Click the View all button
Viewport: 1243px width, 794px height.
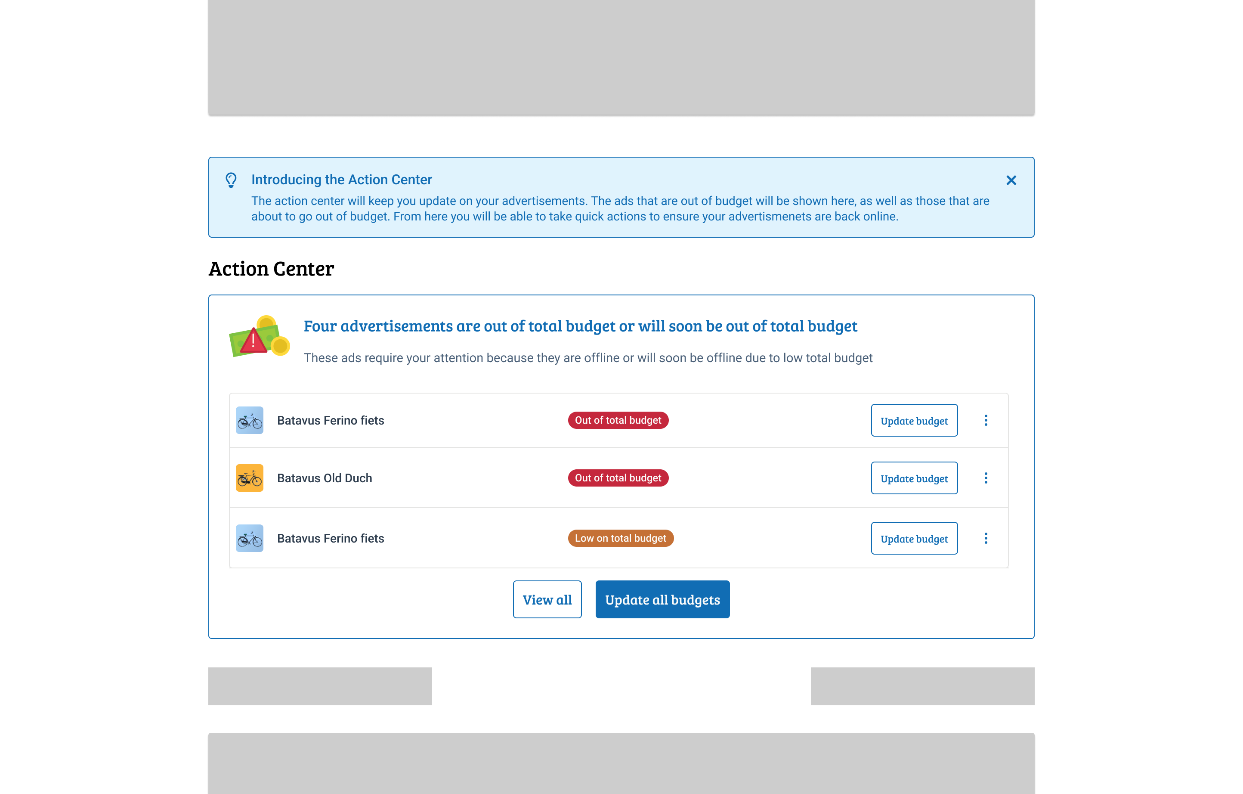547,599
